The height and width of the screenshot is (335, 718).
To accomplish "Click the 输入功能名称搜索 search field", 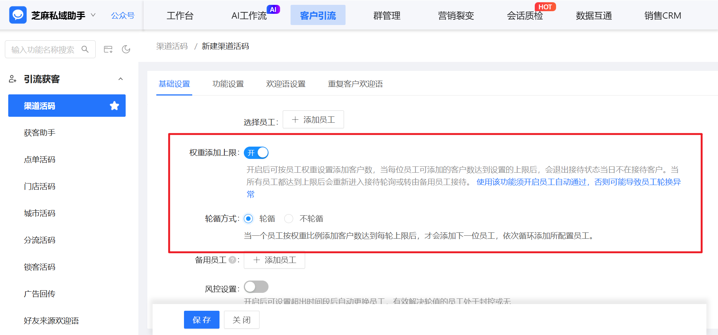I will pyautogui.click(x=50, y=49).
